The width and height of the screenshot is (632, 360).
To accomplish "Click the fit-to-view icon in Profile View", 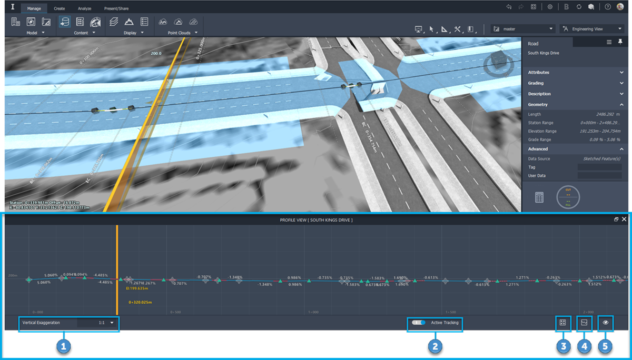I will coord(563,323).
